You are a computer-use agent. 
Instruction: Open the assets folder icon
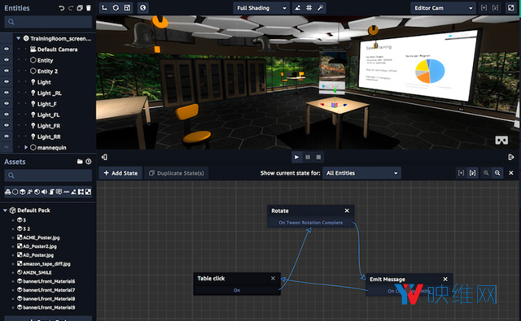click(x=80, y=162)
